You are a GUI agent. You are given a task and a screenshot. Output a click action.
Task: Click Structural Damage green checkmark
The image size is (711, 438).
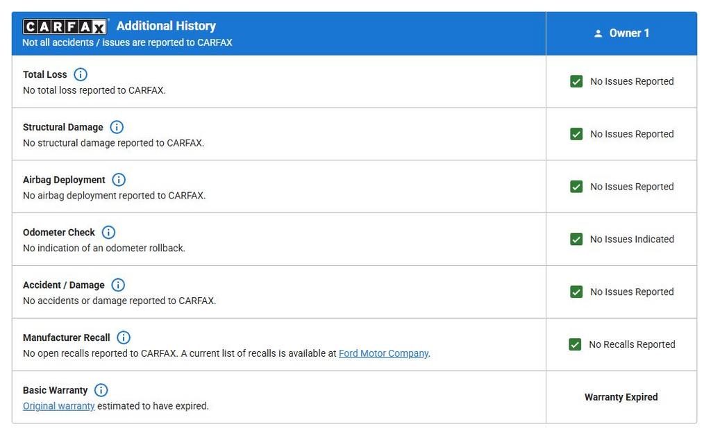pyautogui.click(x=576, y=134)
